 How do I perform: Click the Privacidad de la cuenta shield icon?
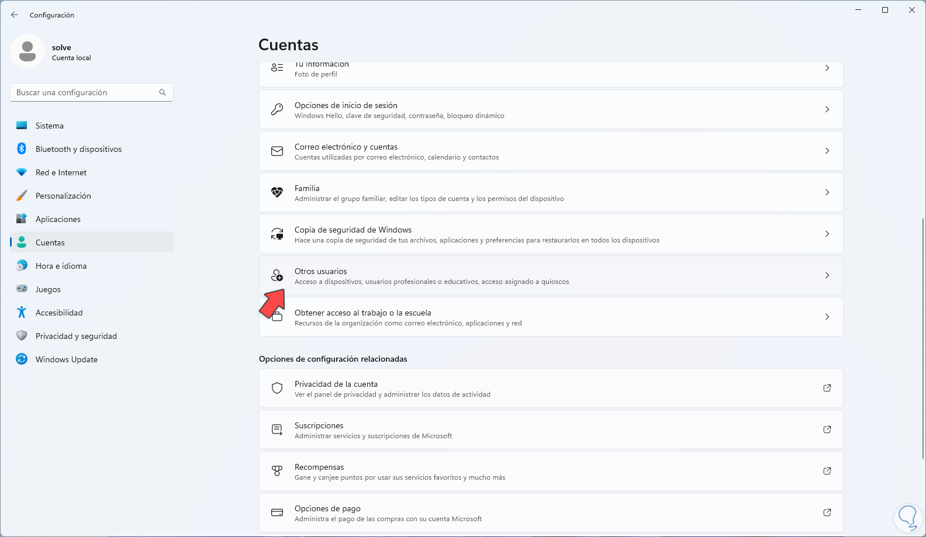tap(277, 388)
